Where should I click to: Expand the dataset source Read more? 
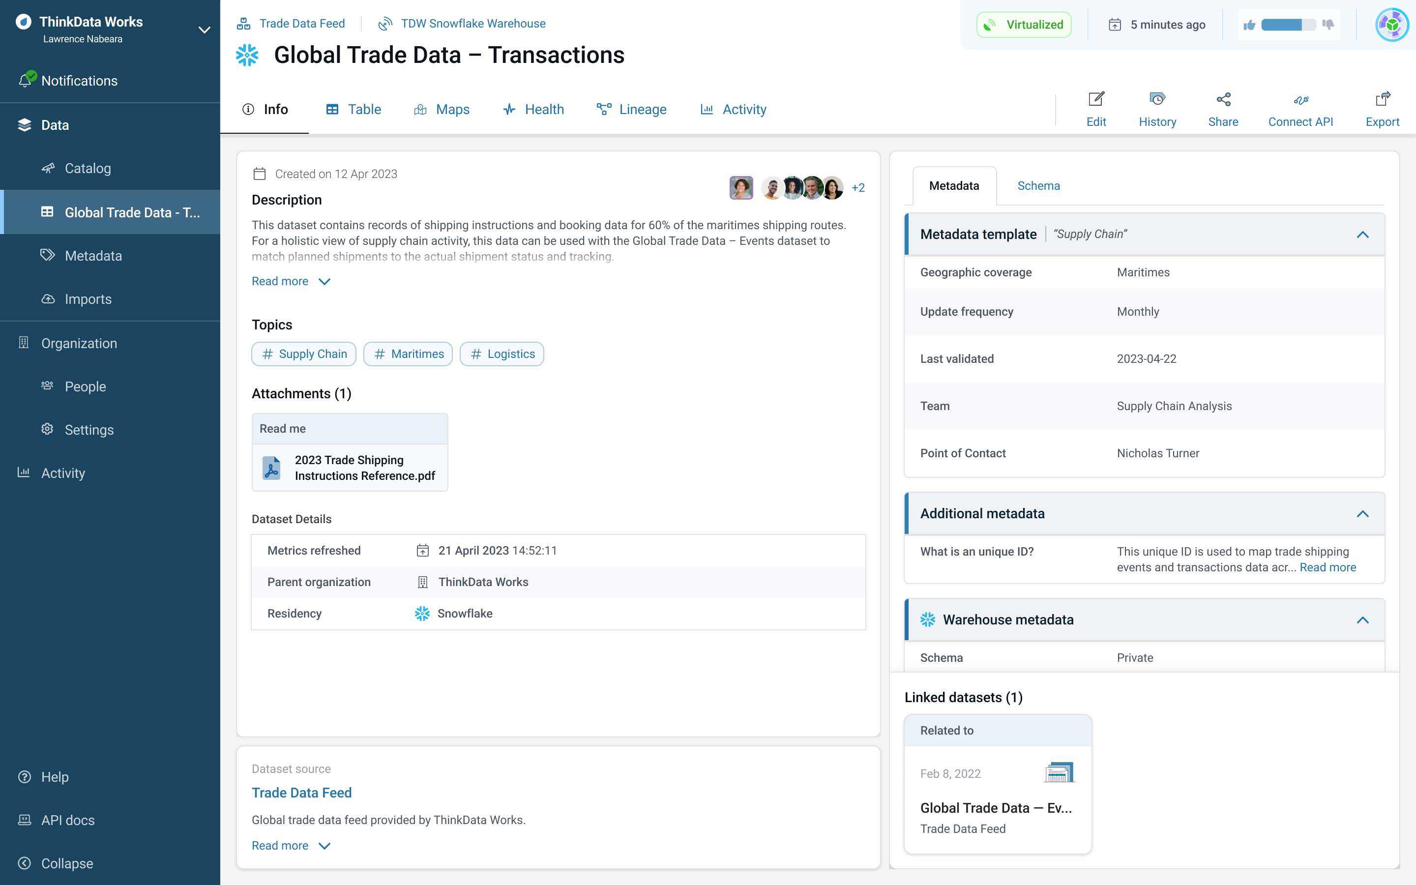[279, 845]
